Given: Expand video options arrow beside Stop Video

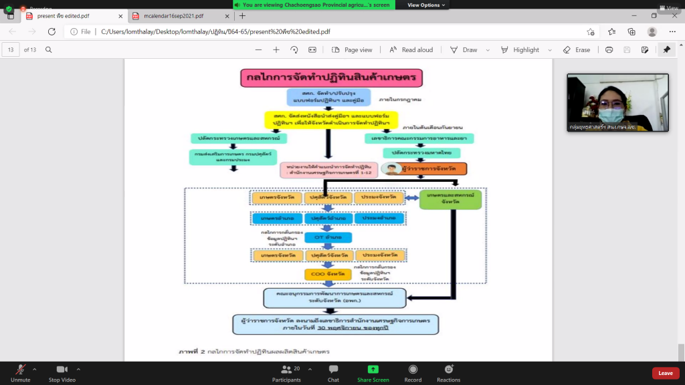Looking at the screenshot, I should 78,369.
